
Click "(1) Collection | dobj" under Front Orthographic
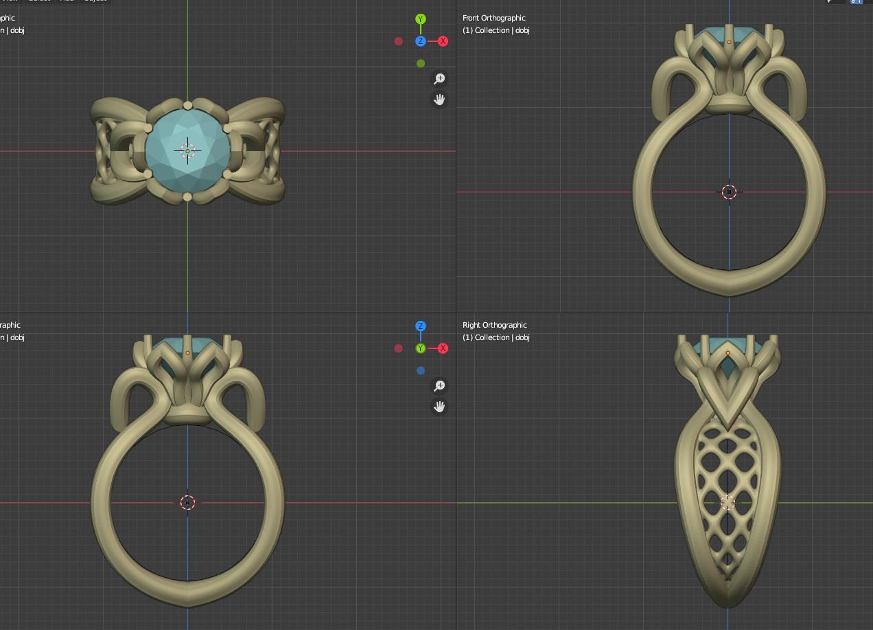496,30
